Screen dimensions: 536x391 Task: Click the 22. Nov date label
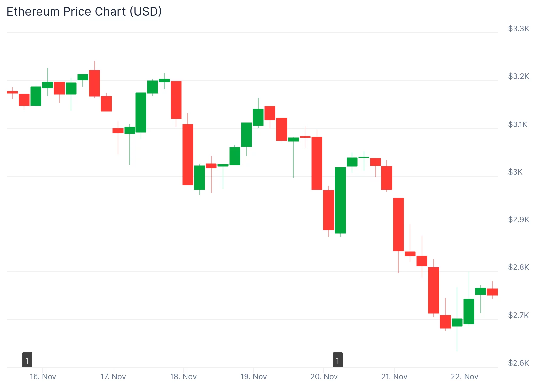[464, 377]
